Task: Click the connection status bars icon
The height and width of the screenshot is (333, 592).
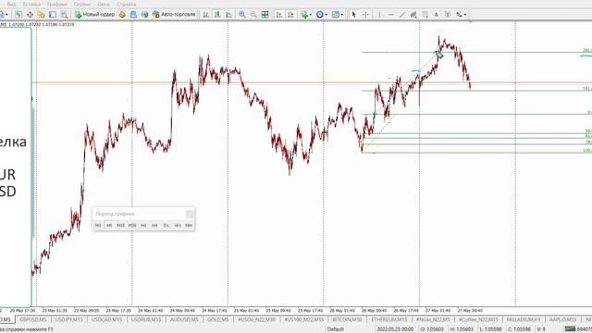Action: point(570,329)
